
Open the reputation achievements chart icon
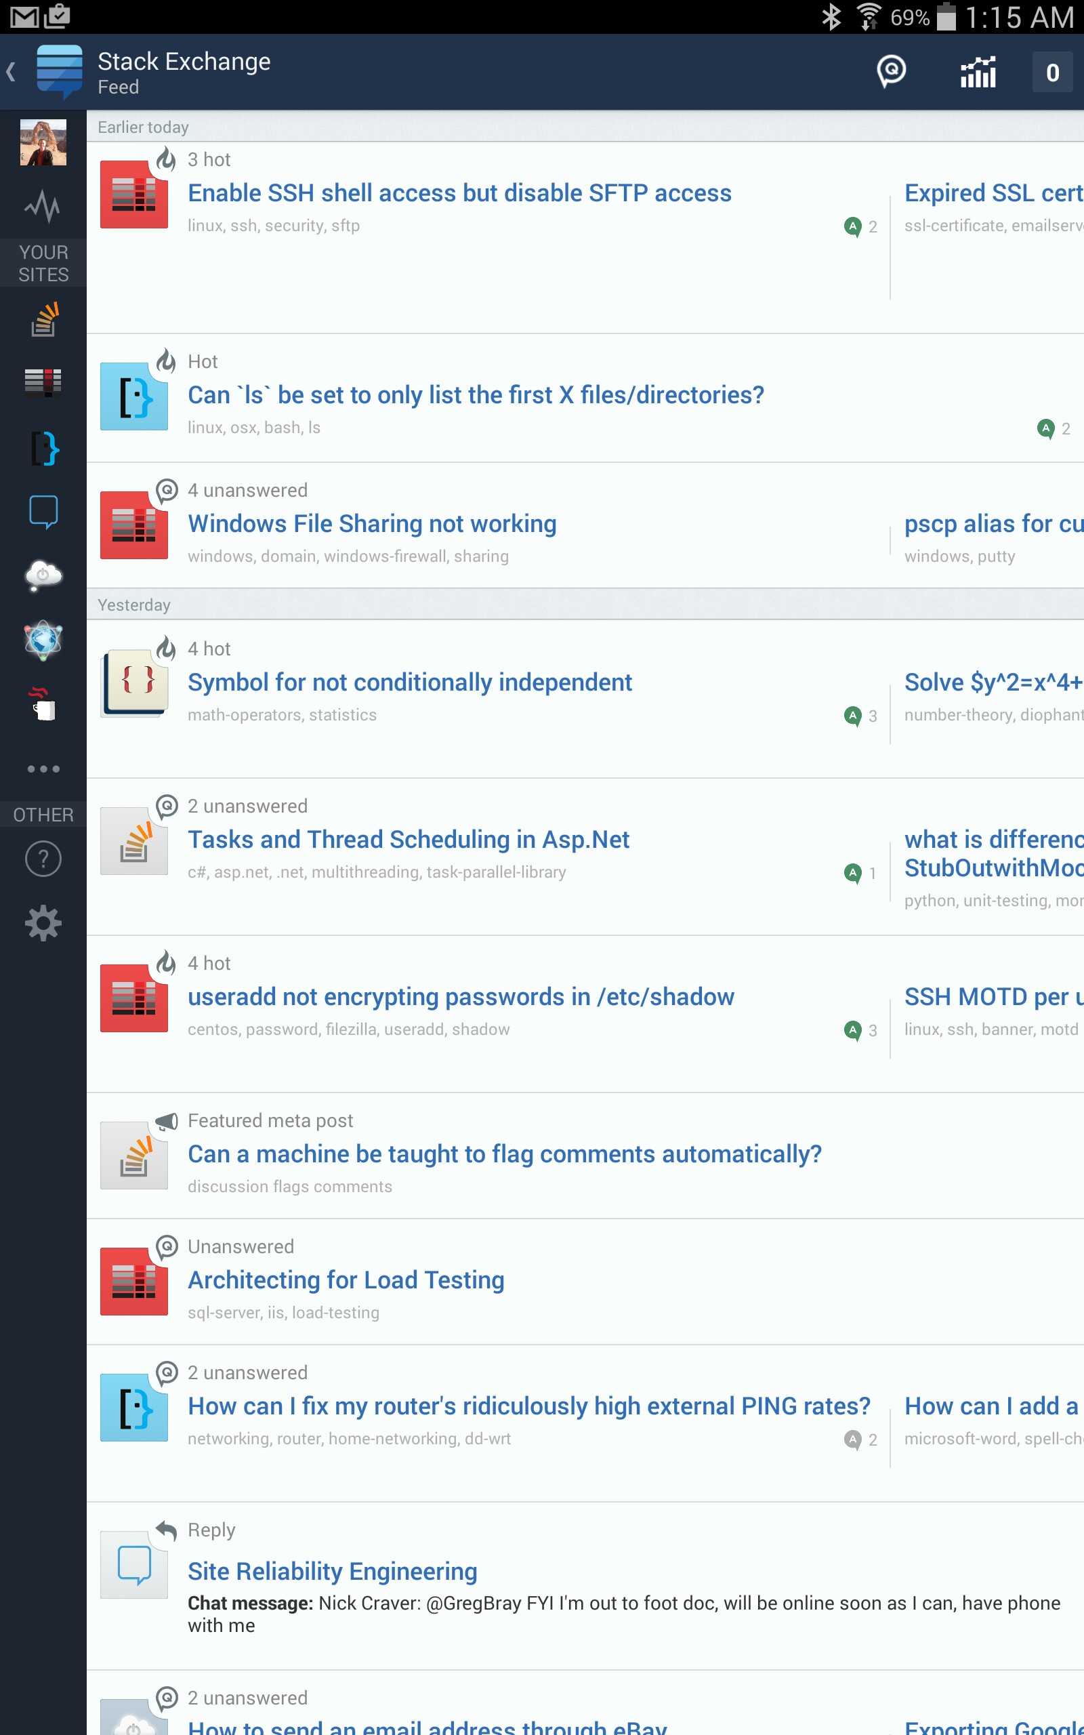(x=978, y=72)
